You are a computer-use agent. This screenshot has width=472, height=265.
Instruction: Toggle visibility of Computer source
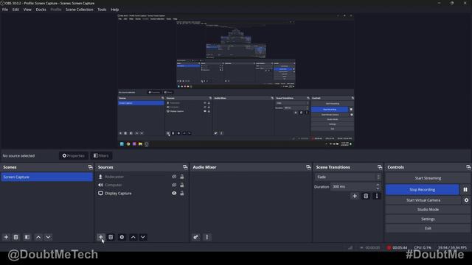coord(174,185)
